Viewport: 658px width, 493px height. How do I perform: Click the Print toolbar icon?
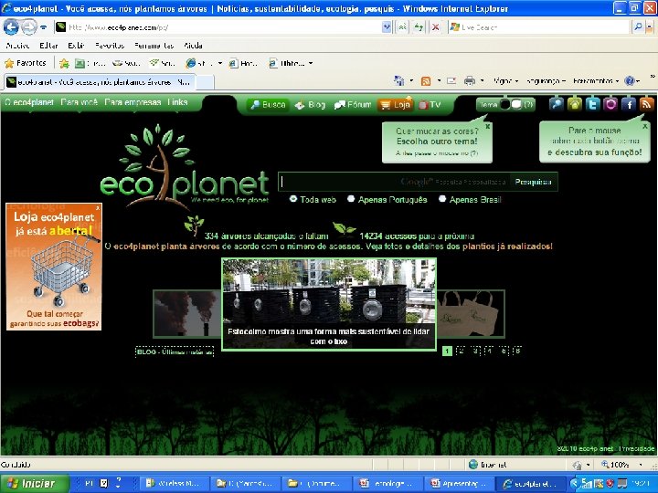click(470, 81)
